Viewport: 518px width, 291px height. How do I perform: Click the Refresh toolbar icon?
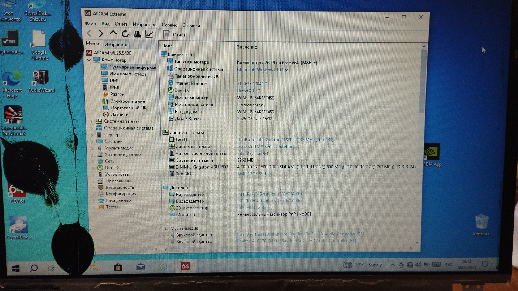point(125,34)
